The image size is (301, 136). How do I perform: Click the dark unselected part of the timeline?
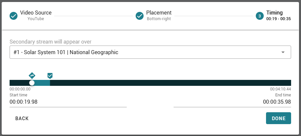tap(165, 83)
